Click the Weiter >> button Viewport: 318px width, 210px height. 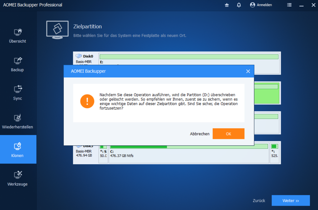291,201
